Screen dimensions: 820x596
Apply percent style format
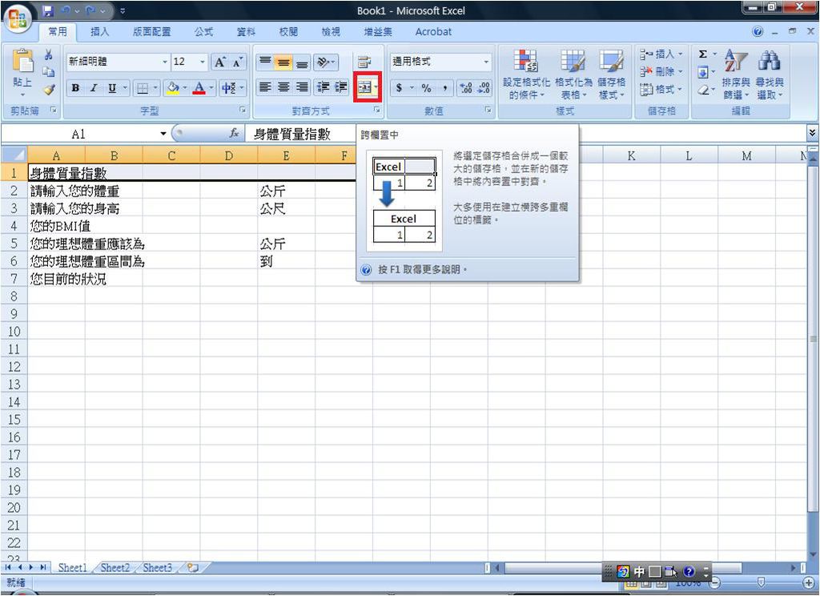click(x=427, y=88)
